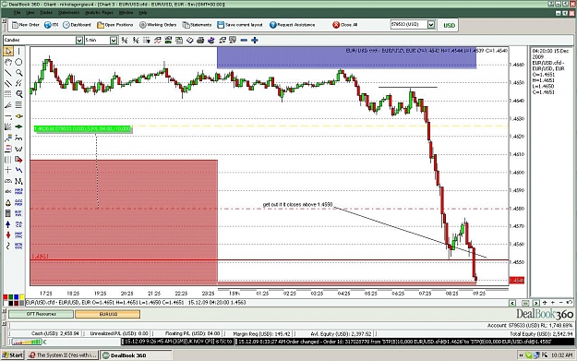
Task: Open the 5 min timeframe dropdown arrow
Action: pos(114,40)
